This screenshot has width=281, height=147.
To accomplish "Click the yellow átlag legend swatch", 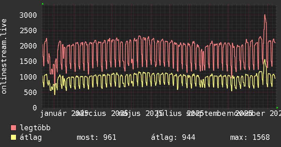I will [x=13, y=137].
